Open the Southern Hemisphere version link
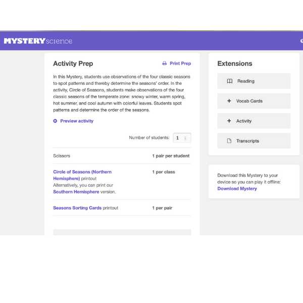Screen dimensions: 303x303 pyautogui.click(x=76, y=192)
